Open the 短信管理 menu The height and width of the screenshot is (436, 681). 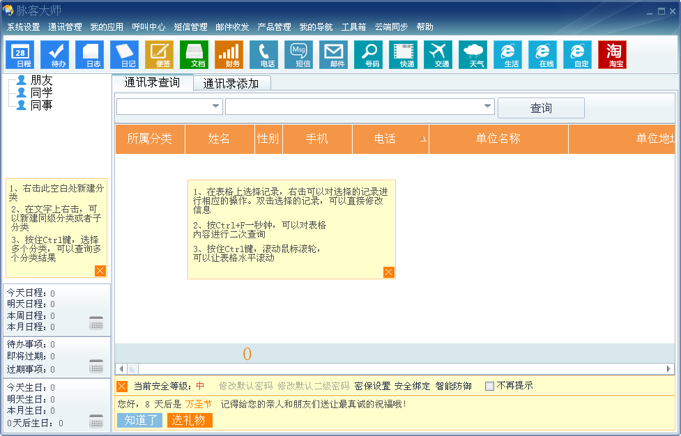191,27
